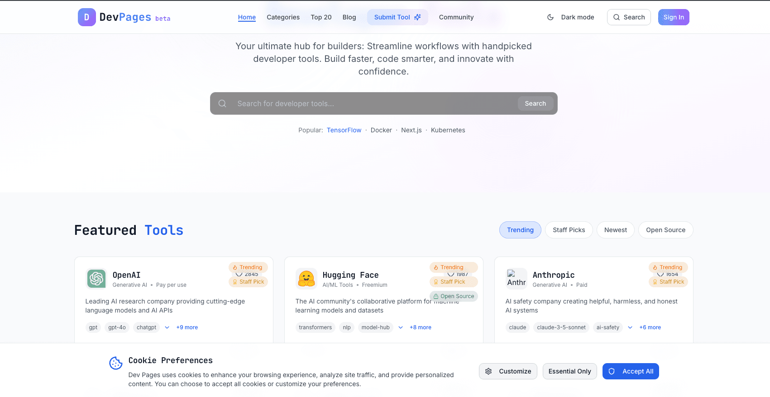Click Open Source badge on Hugging Face card
The width and height of the screenshot is (770, 397).
(454, 296)
